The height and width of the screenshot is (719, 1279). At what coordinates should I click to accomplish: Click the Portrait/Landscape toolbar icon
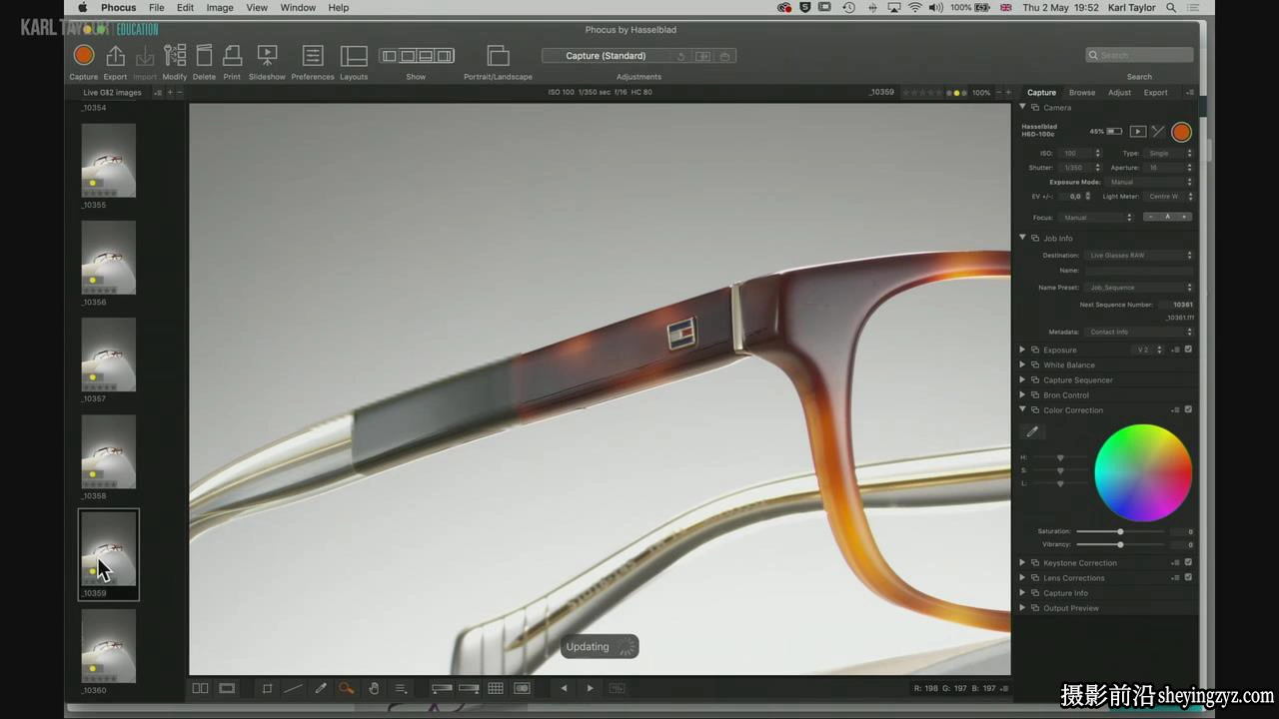click(498, 56)
